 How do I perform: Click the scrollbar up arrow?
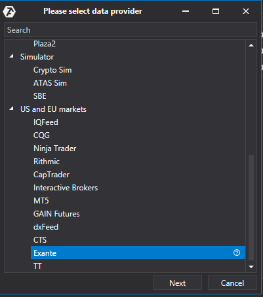(x=251, y=45)
